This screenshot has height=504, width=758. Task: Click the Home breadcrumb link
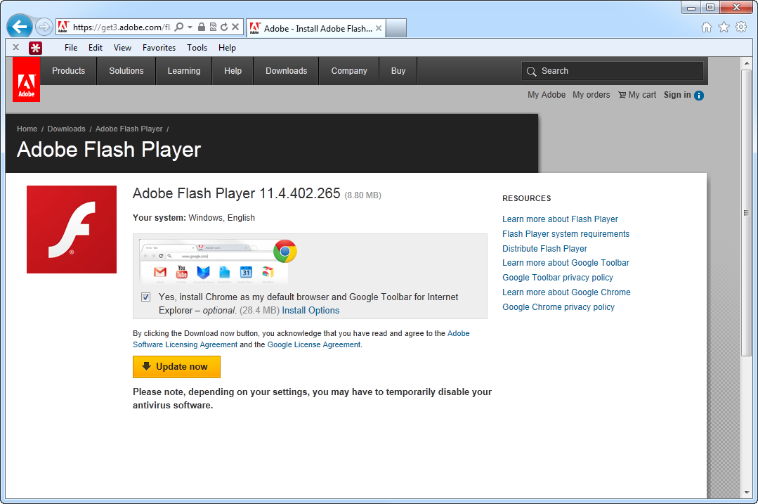coord(27,129)
